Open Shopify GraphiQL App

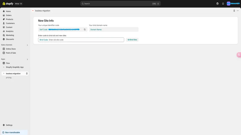click(x=15, y=67)
